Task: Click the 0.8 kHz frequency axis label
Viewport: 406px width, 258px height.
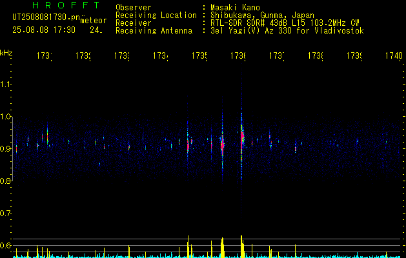Action: tap(5, 181)
